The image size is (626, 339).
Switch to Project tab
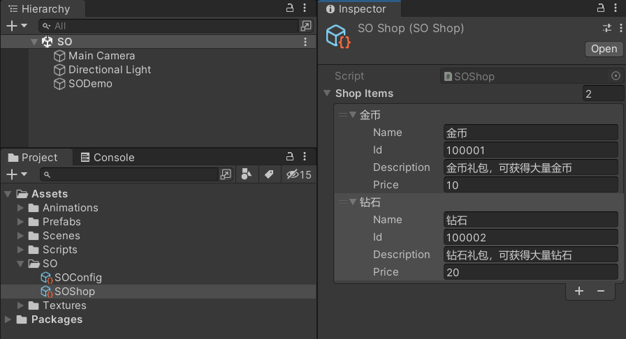coord(33,158)
